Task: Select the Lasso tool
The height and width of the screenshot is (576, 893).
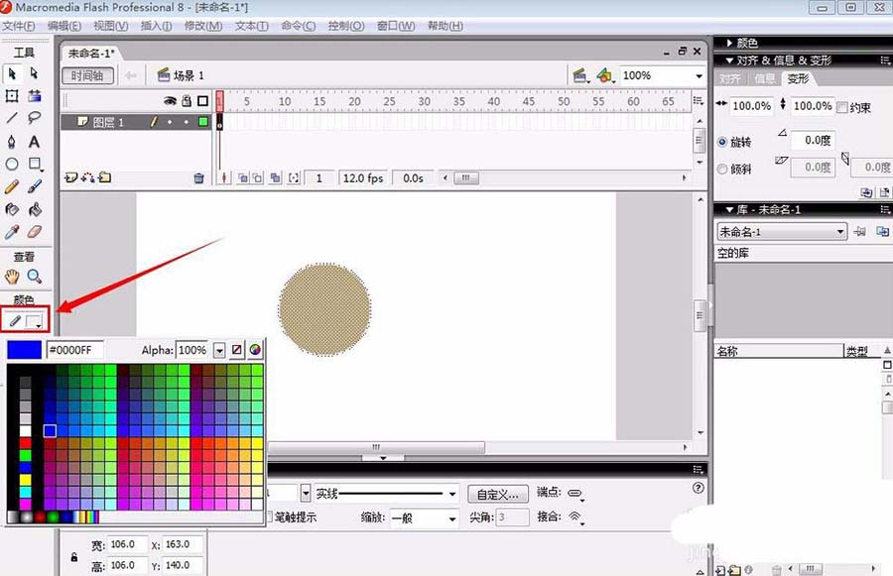Action: click(34, 118)
